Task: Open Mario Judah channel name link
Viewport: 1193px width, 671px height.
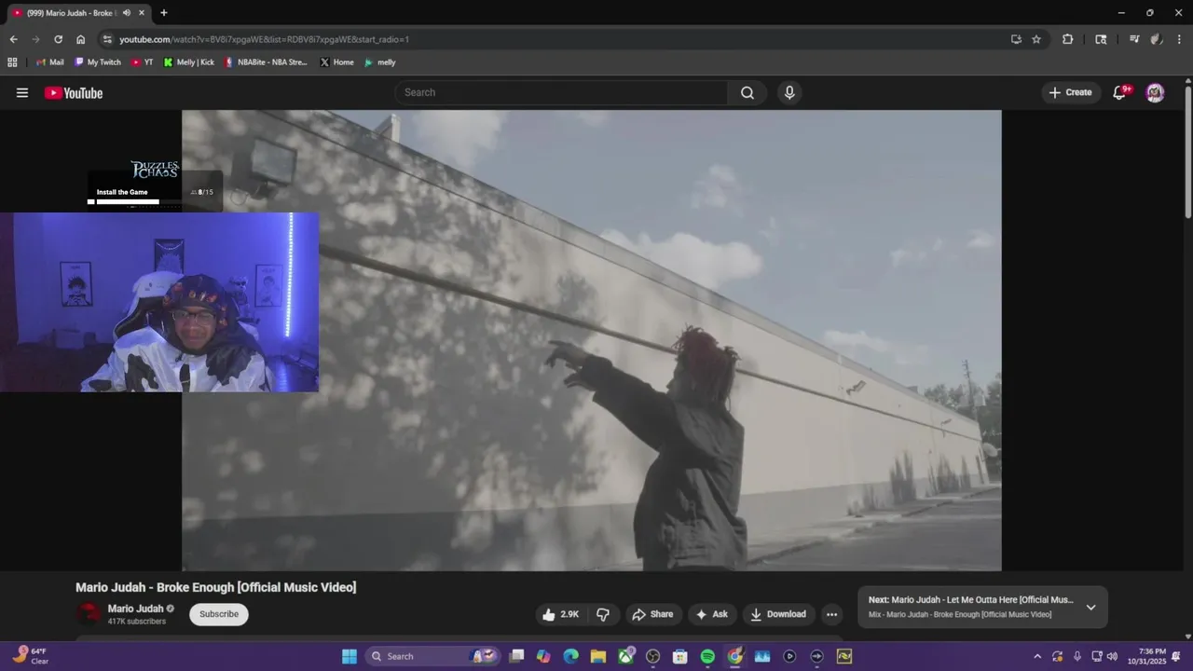Action: coord(135,609)
